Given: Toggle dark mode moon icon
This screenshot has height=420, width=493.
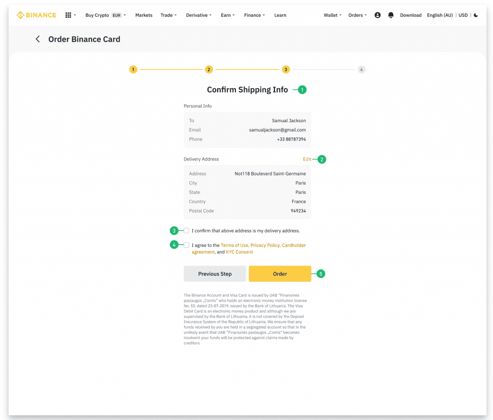Looking at the screenshot, I should tap(476, 15).
